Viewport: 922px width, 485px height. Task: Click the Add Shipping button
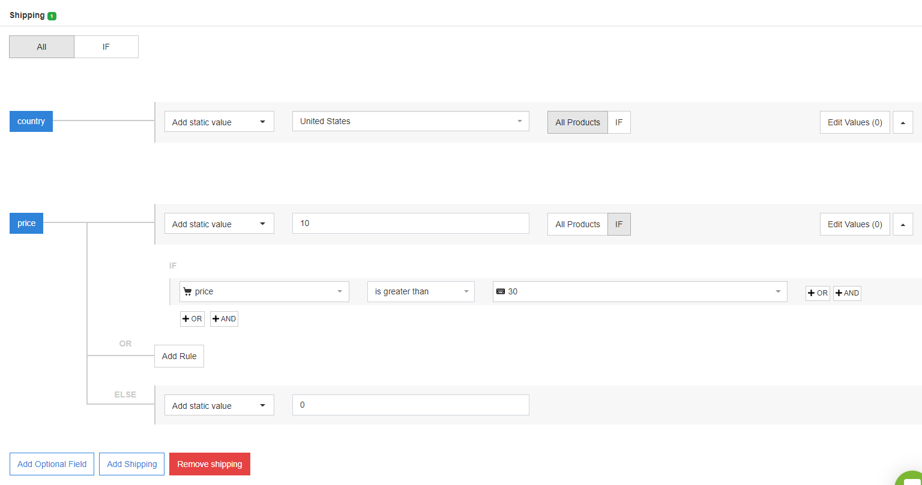coord(131,464)
